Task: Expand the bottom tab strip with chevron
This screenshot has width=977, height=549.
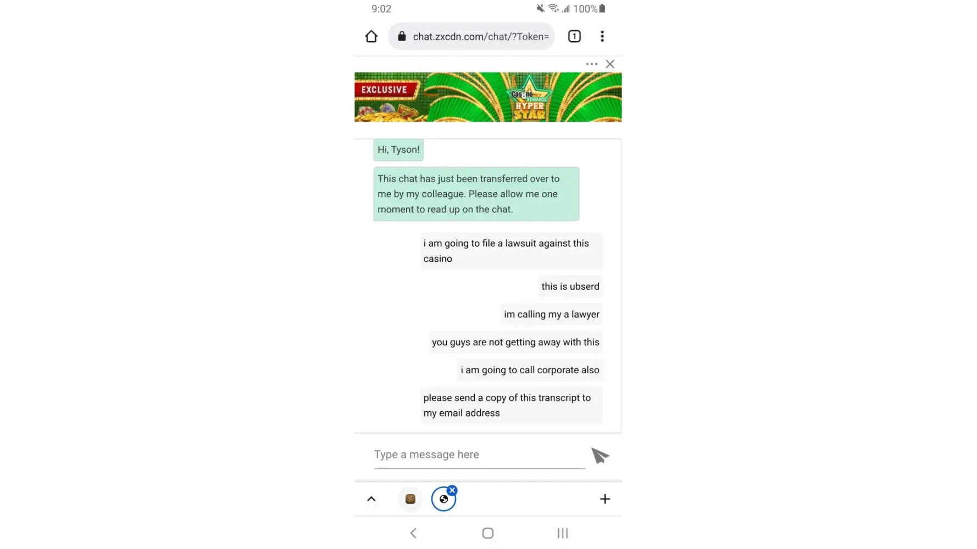Action: (x=371, y=499)
